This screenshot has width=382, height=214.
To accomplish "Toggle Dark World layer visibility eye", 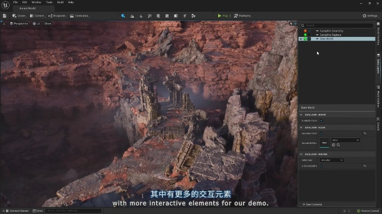I will 301,39.
